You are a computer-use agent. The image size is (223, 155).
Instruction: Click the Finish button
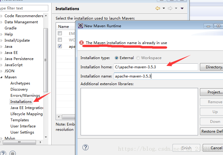tap(186, 148)
